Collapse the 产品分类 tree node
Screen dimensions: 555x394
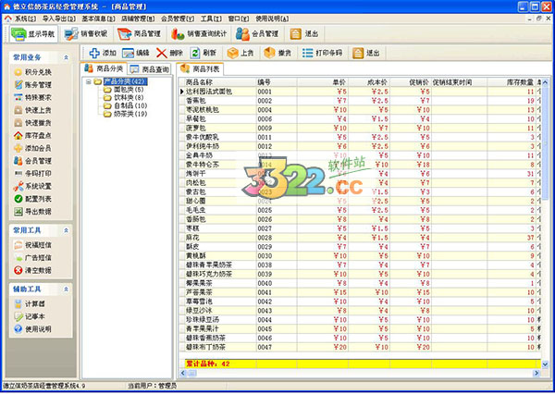pyautogui.click(x=89, y=81)
